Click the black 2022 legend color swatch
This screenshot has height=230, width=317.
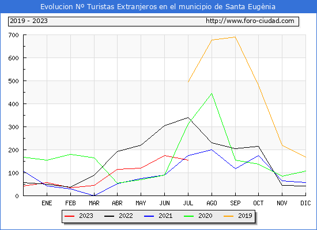click(109, 216)
